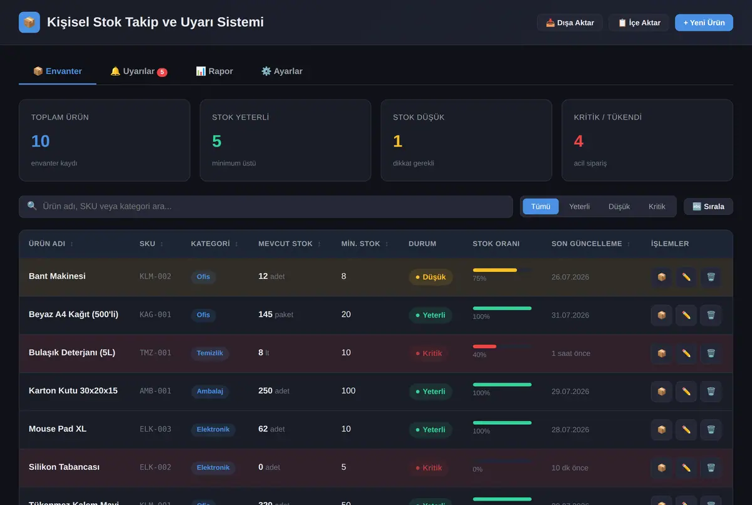Click the 40% stock bar for Bulaşık Deterjanı
The width and height of the screenshot is (752, 505).
pos(502,346)
